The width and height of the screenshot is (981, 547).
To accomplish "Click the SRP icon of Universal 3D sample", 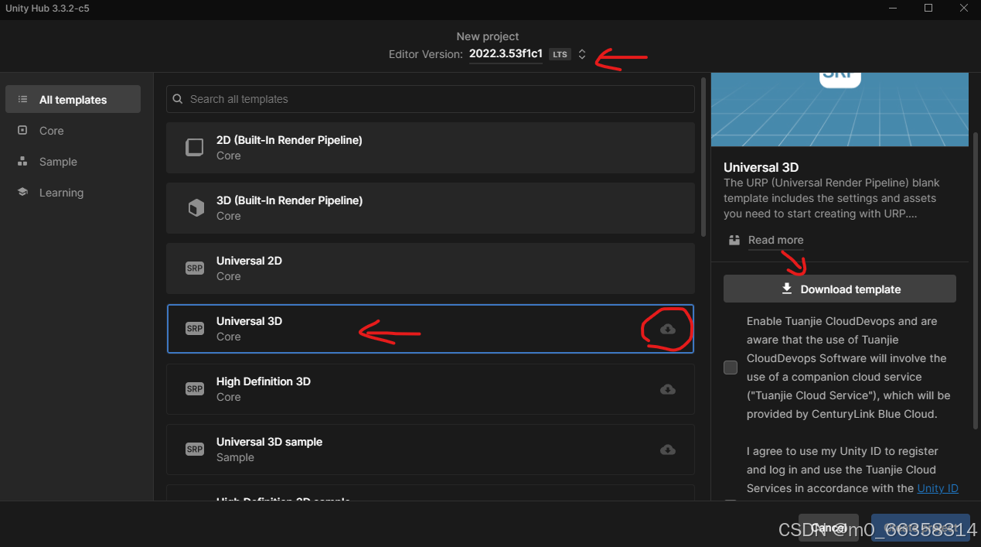I will [195, 450].
